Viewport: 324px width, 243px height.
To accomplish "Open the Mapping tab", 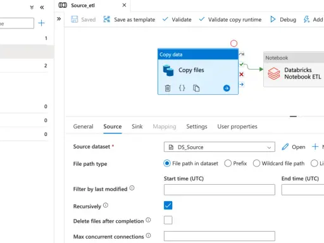I will point(165,127).
